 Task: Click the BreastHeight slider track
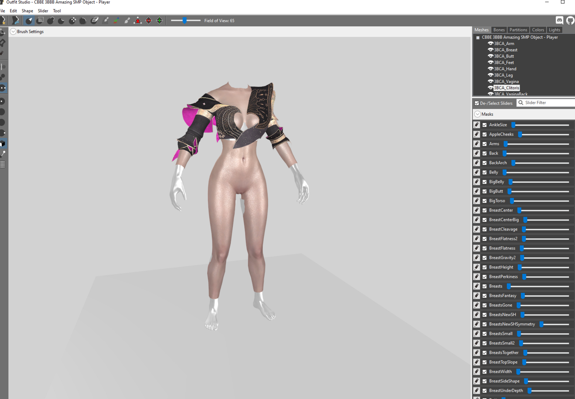click(544, 267)
